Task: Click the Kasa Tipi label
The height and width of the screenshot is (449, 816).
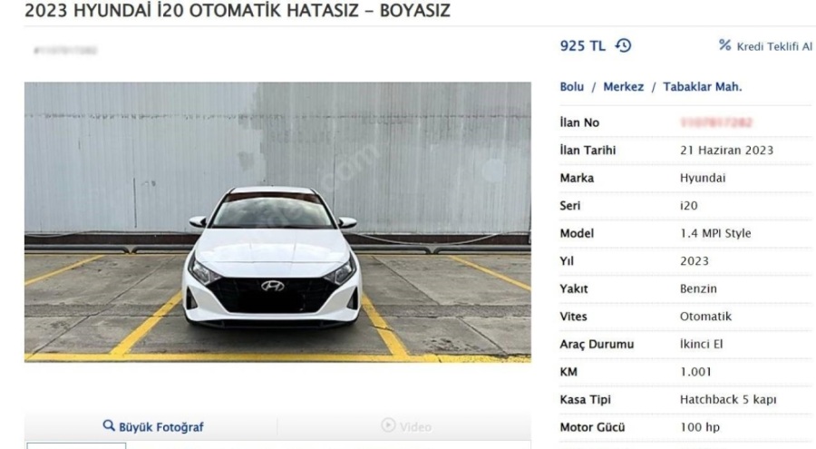Action: pyautogui.click(x=585, y=399)
